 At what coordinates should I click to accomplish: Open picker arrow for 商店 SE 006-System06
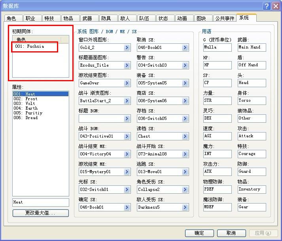185,101
